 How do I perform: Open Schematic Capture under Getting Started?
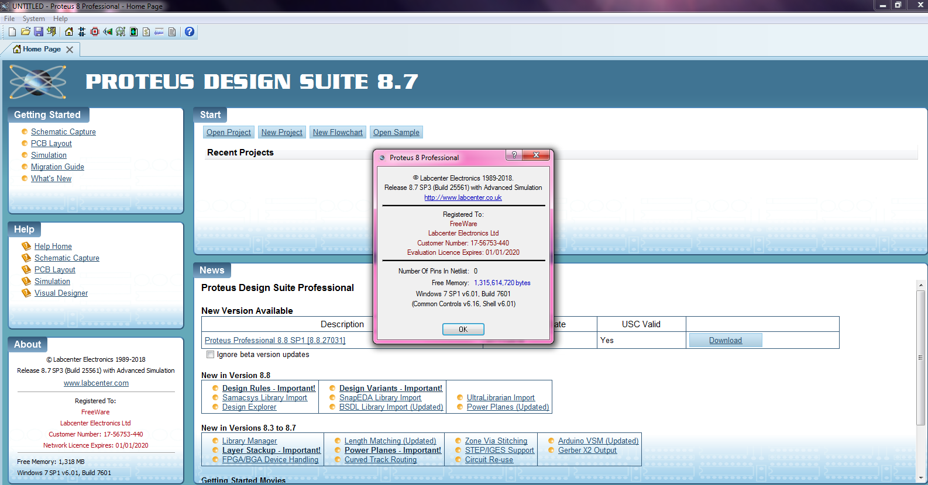pyautogui.click(x=63, y=131)
